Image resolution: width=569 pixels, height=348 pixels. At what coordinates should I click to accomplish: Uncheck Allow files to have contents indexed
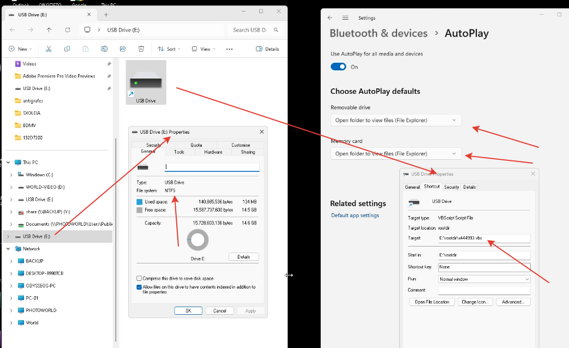pyautogui.click(x=139, y=287)
